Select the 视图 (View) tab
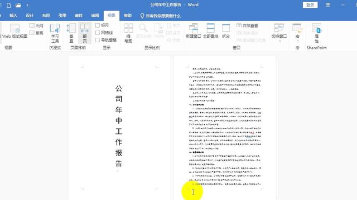 coord(112,16)
